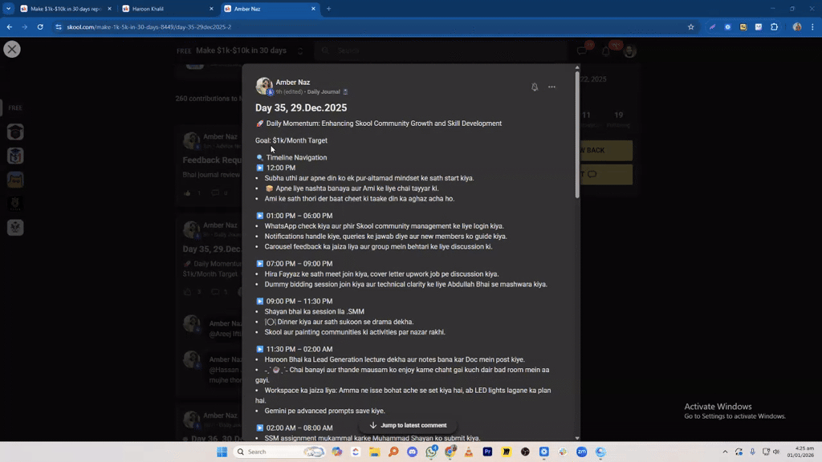This screenshot has width=822, height=462.
Task: Click the 'Goal: $1k/Month Target' line
Action: coord(291,140)
